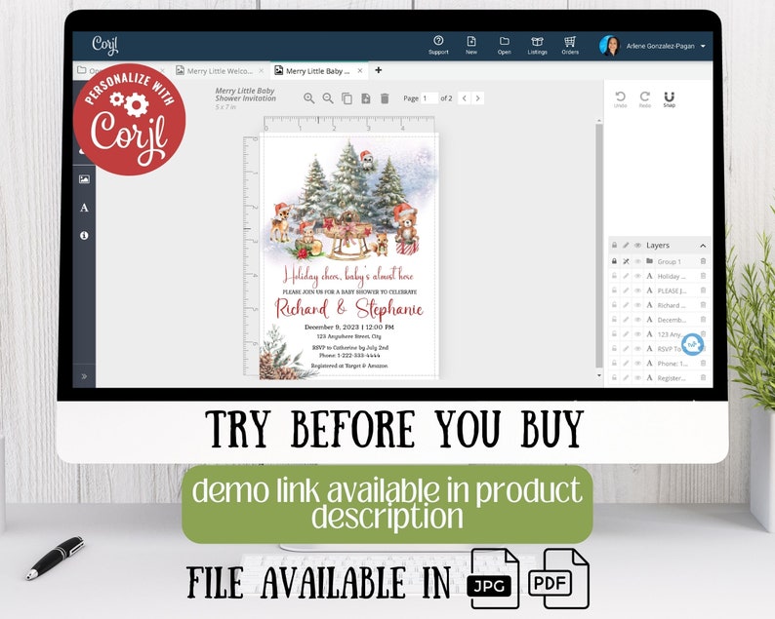This screenshot has width=775, height=619.
Task: Delete the Phone text layer
Action: 703,363
